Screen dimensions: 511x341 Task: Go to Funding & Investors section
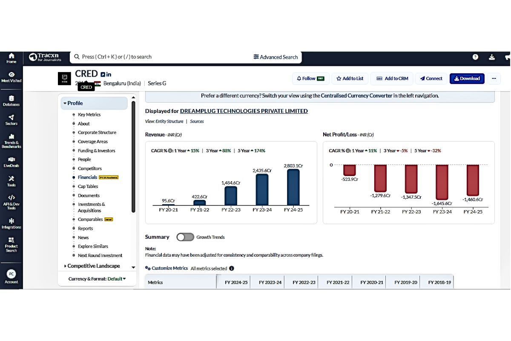point(96,150)
